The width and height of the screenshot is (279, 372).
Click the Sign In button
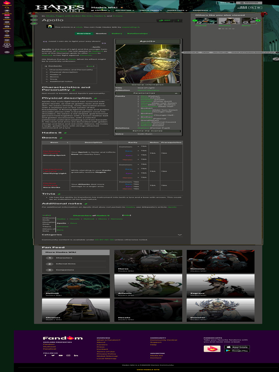click(225, 3)
